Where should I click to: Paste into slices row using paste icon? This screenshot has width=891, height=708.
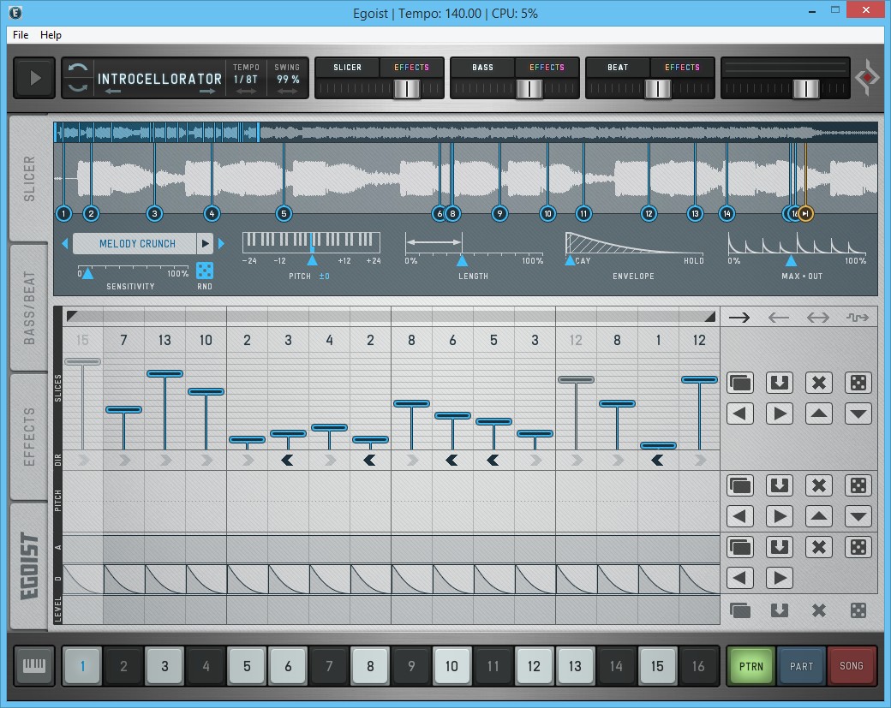coord(779,383)
